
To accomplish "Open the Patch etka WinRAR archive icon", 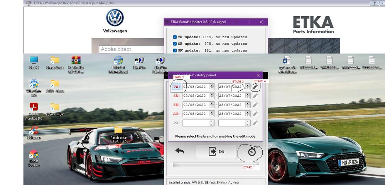I will click(76, 65).
